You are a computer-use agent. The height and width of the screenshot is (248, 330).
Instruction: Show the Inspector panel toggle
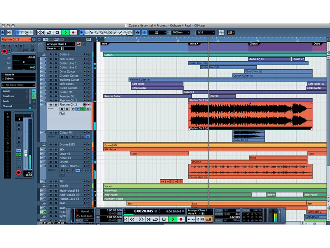click(17, 32)
